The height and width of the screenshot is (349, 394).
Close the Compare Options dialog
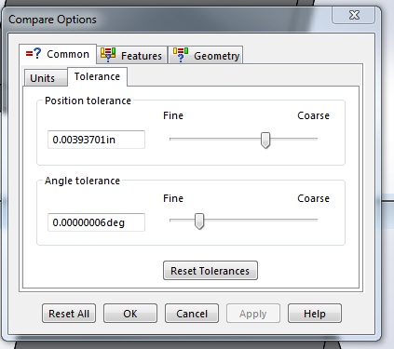[353, 15]
